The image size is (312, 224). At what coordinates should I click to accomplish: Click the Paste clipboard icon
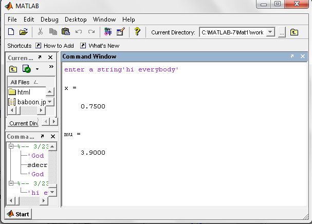click(66, 32)
